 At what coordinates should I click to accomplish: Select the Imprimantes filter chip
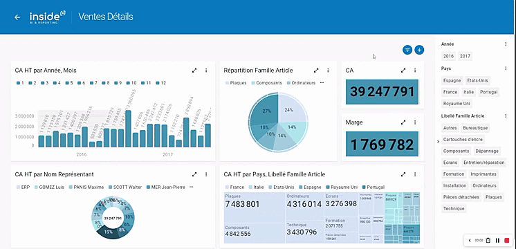click(x=483, y=174)
